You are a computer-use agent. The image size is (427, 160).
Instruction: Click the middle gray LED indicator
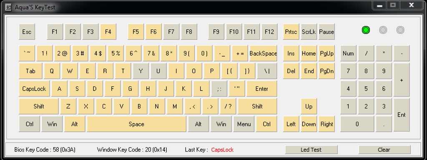(383, 30)
